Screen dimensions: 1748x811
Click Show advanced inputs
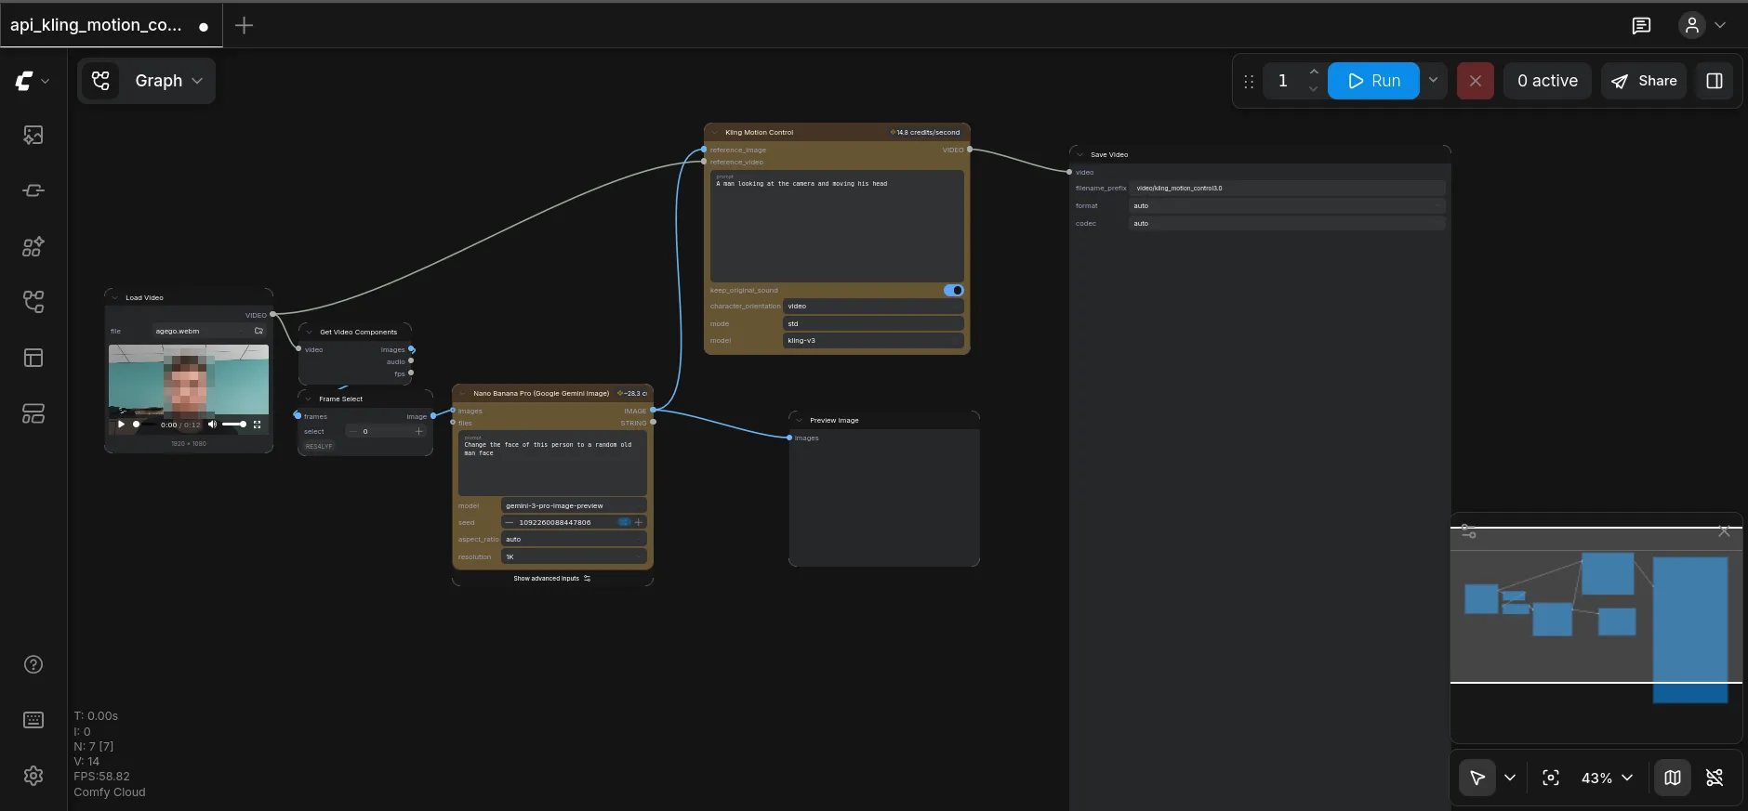(x=552, y=578)
